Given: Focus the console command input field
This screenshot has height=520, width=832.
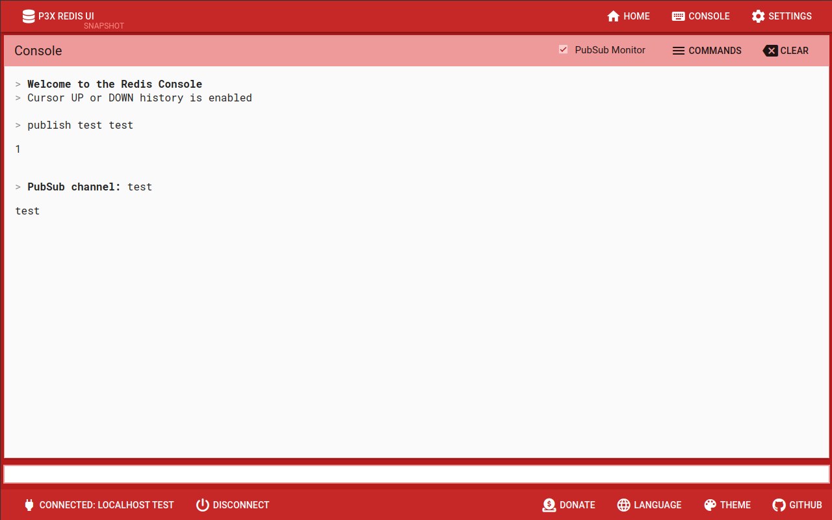Looking at the screenshot, I should click(x=416, y=474).
